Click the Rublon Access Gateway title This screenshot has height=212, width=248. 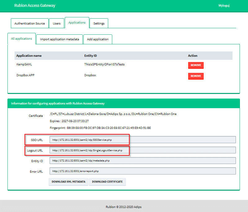35,6
